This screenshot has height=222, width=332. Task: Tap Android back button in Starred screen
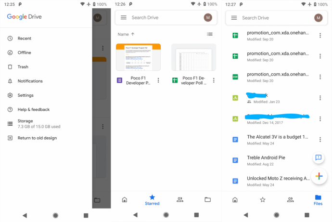point(136,215)
